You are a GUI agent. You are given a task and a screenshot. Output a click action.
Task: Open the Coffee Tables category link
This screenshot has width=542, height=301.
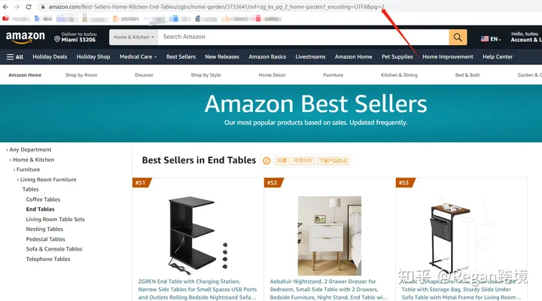[43, 199]
